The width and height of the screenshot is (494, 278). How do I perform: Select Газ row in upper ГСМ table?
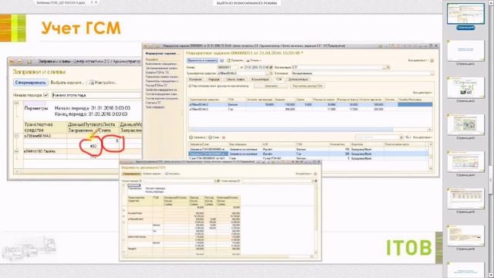click(x=310, y=109)
